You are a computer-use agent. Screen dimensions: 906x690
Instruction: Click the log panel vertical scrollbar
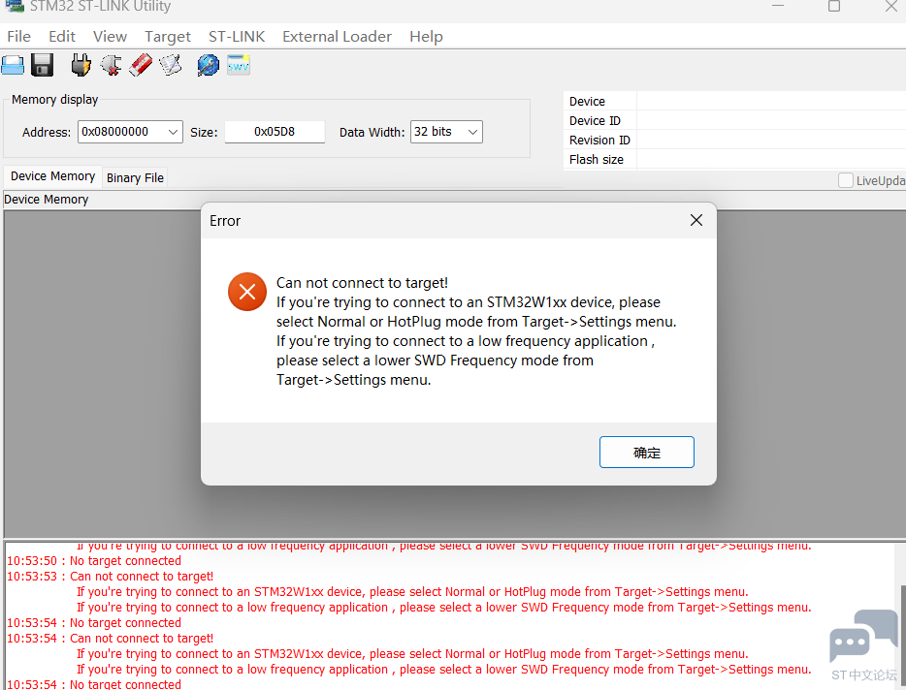coord(902,615)
